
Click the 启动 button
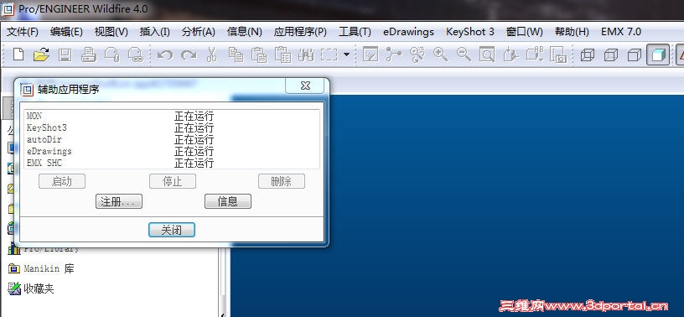62,181
